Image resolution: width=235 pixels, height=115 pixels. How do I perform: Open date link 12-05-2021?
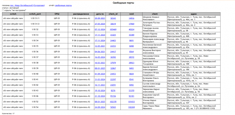point(100,46)
